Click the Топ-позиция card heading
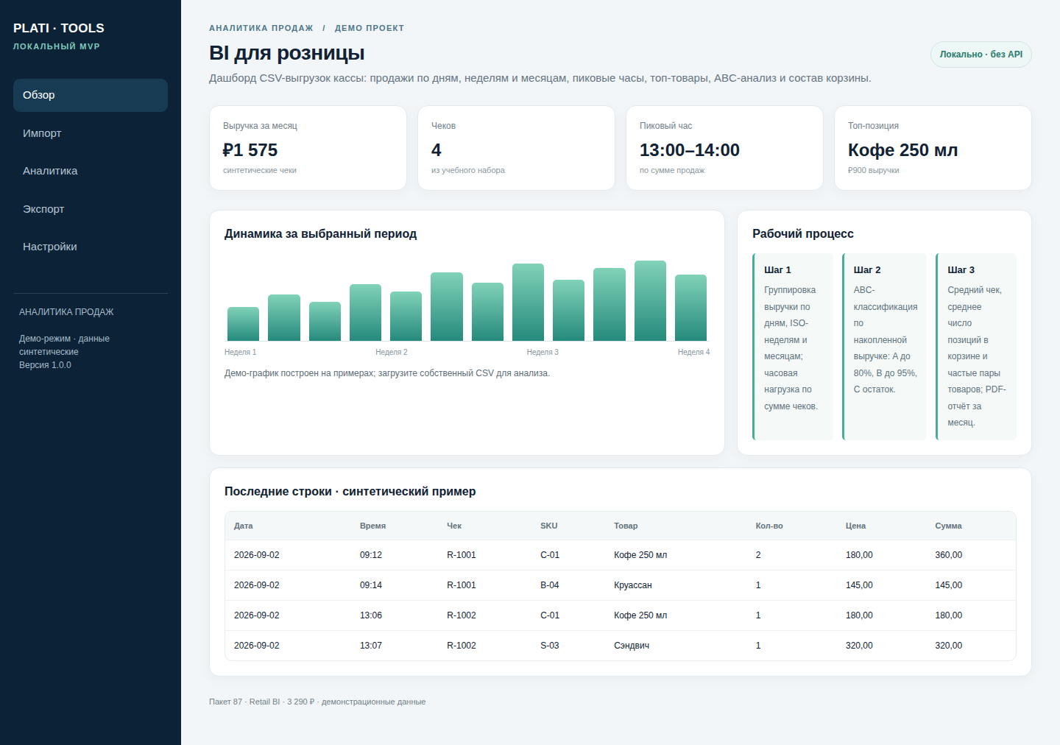Screen dimensions: 1060x745 click(x=873, y=126)
